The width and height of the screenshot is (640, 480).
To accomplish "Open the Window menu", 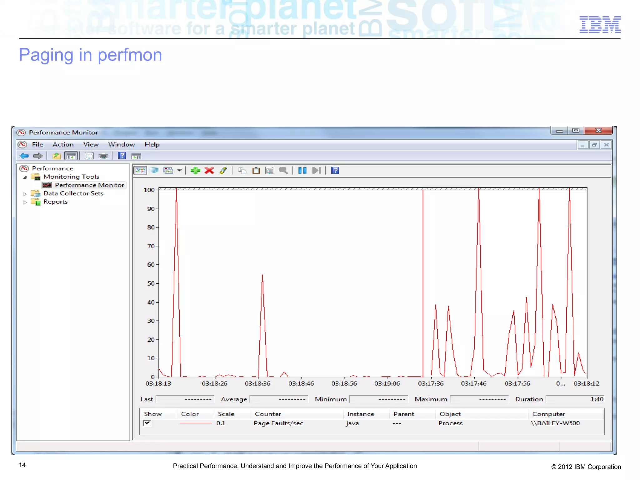I will 122,144.
